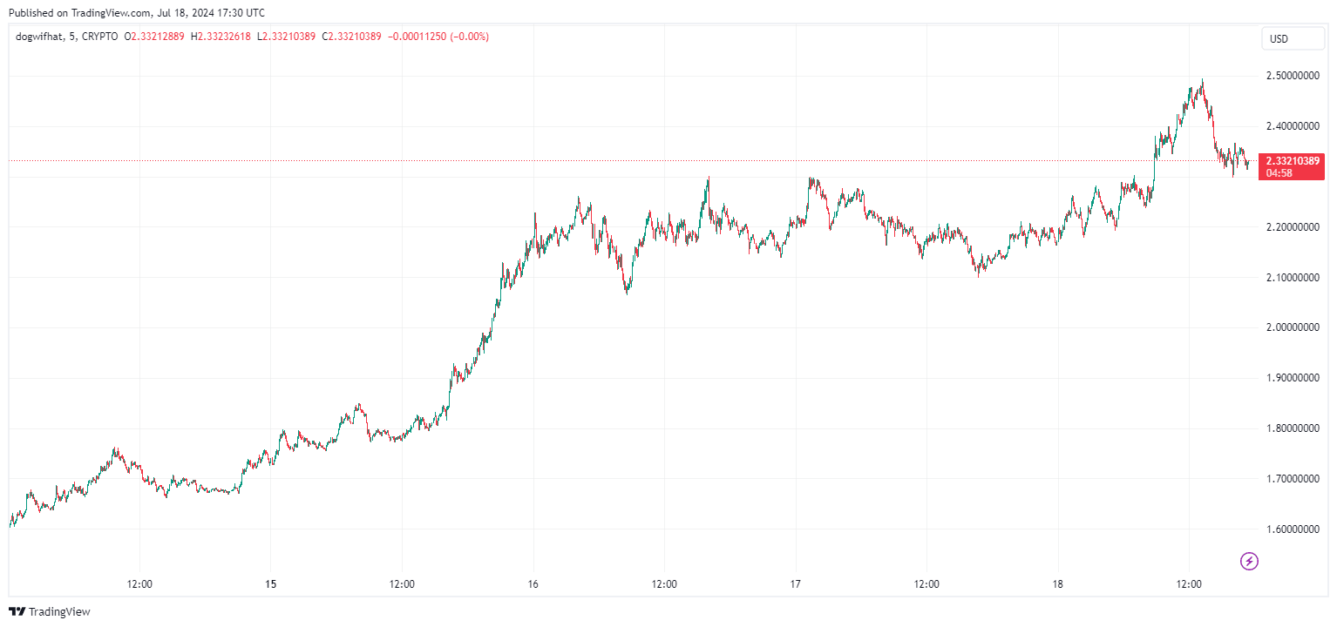Click the 1.60000000 price axis label
1337x627 pixels.
pyautogui.click(x=1293, y=529)
